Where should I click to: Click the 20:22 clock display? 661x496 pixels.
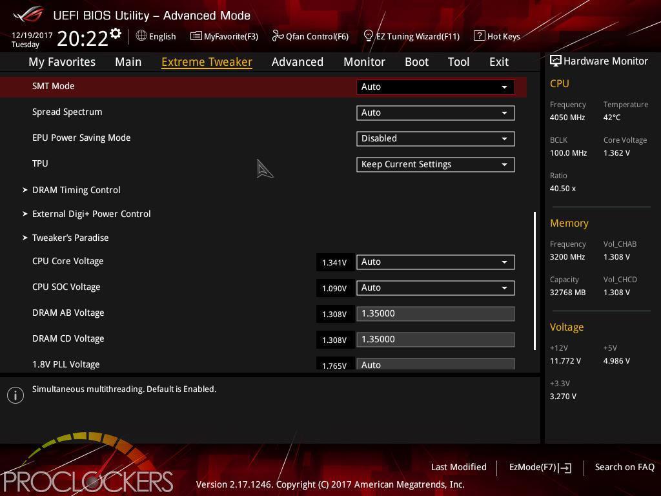point(83,39)
